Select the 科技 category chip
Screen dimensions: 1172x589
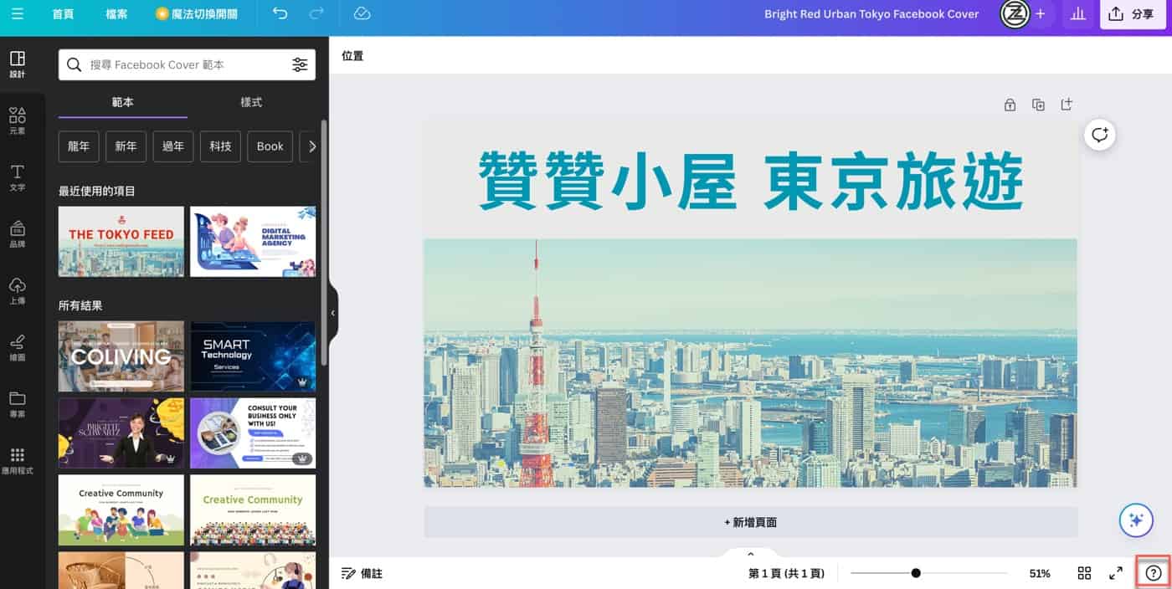(x=221, y=146)
